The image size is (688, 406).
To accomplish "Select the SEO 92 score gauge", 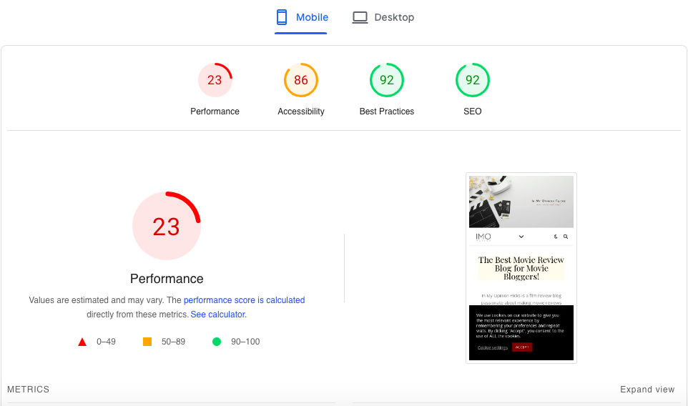I will click(x=473, y=80).
